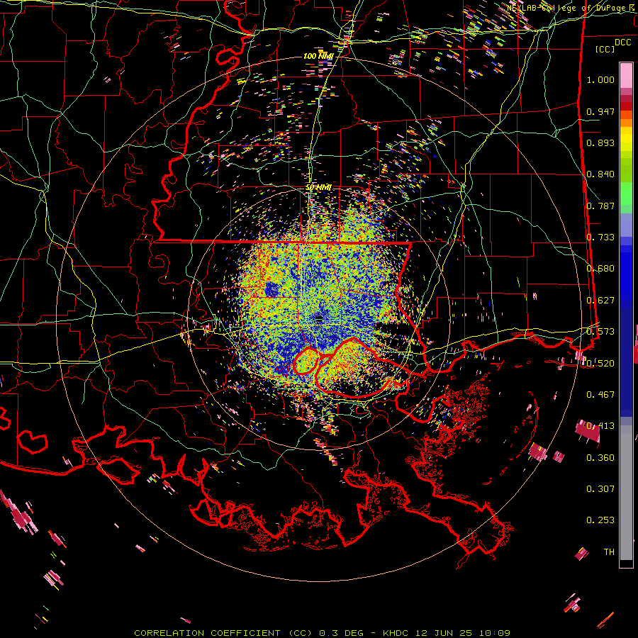Click the 0.467 legend value
This screenshot has width=638, height=638.
(600, 395)
